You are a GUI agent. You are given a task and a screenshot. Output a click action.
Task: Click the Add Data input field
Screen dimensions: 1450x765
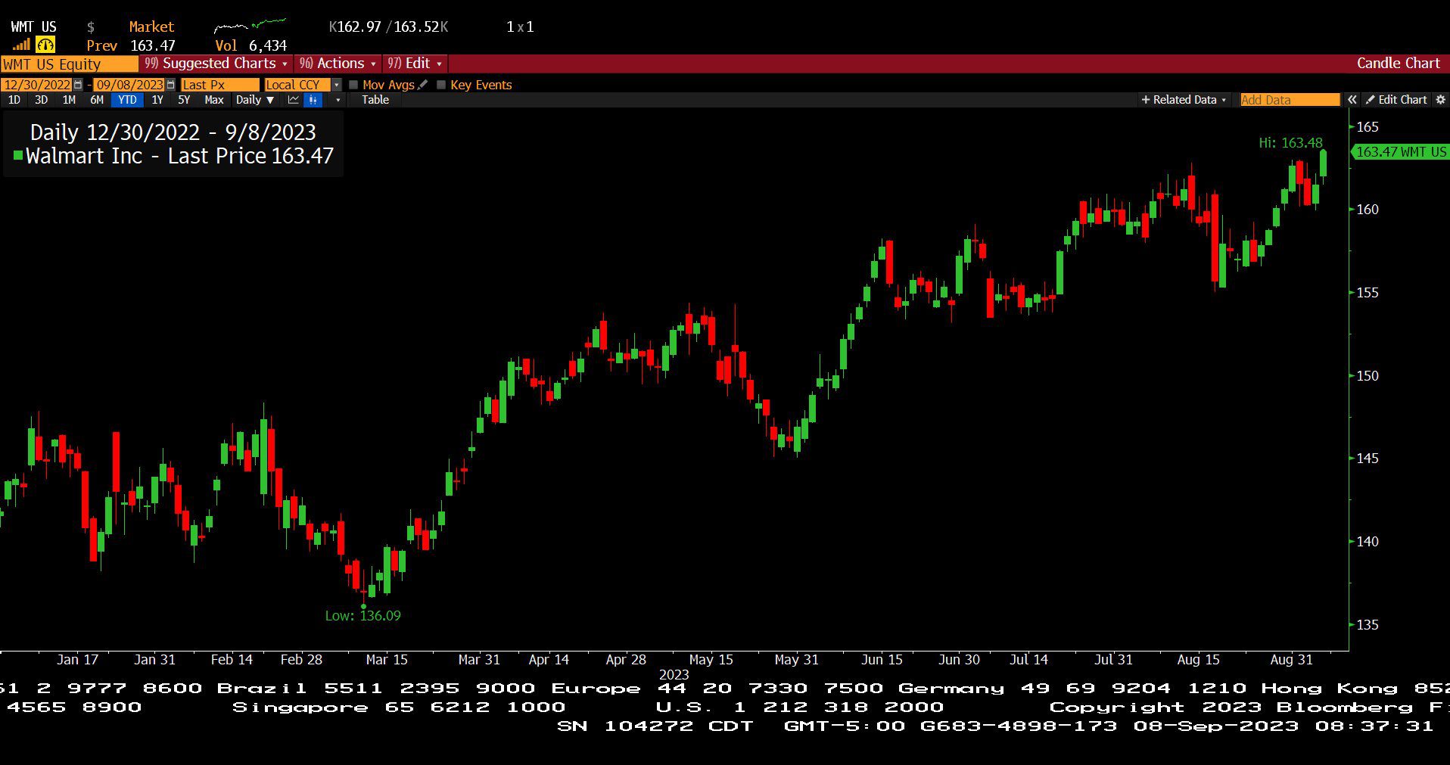1290,100
